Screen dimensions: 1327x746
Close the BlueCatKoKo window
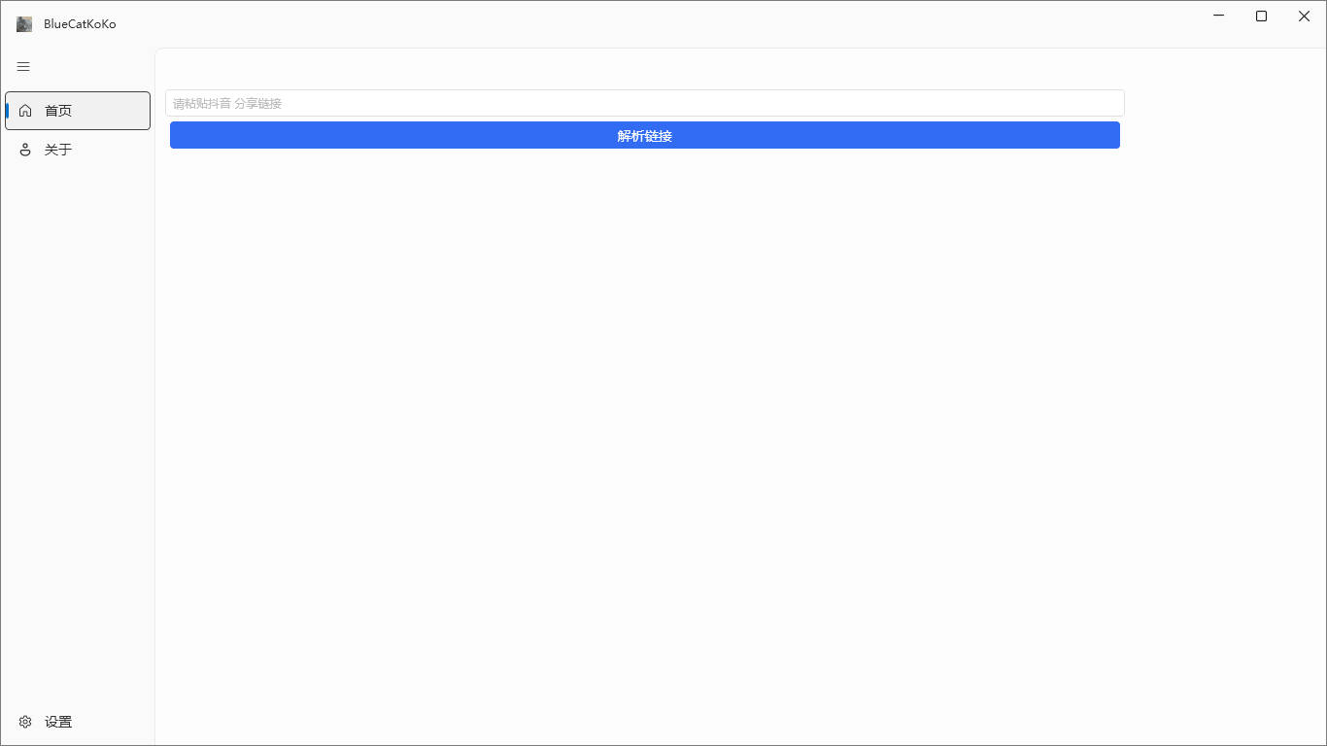coord(1305,16)
